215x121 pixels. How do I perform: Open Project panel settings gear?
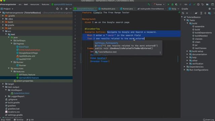pyautogui.click(x=67, y=9)
